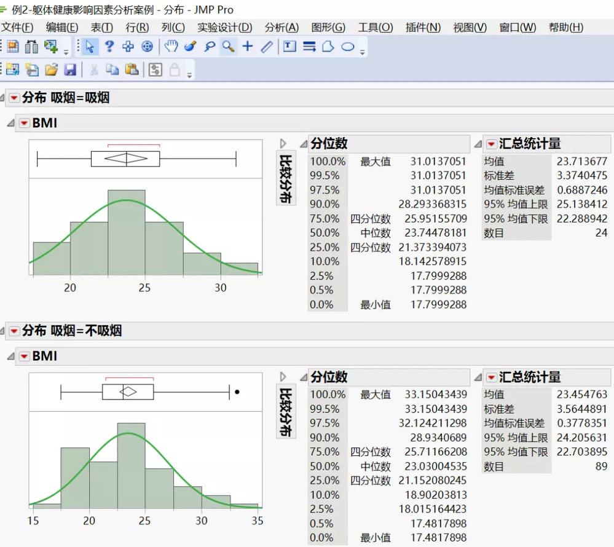Viewport: 614px width, 547px height.
Task: Select the text annotation tool
Action: point(289,47)
